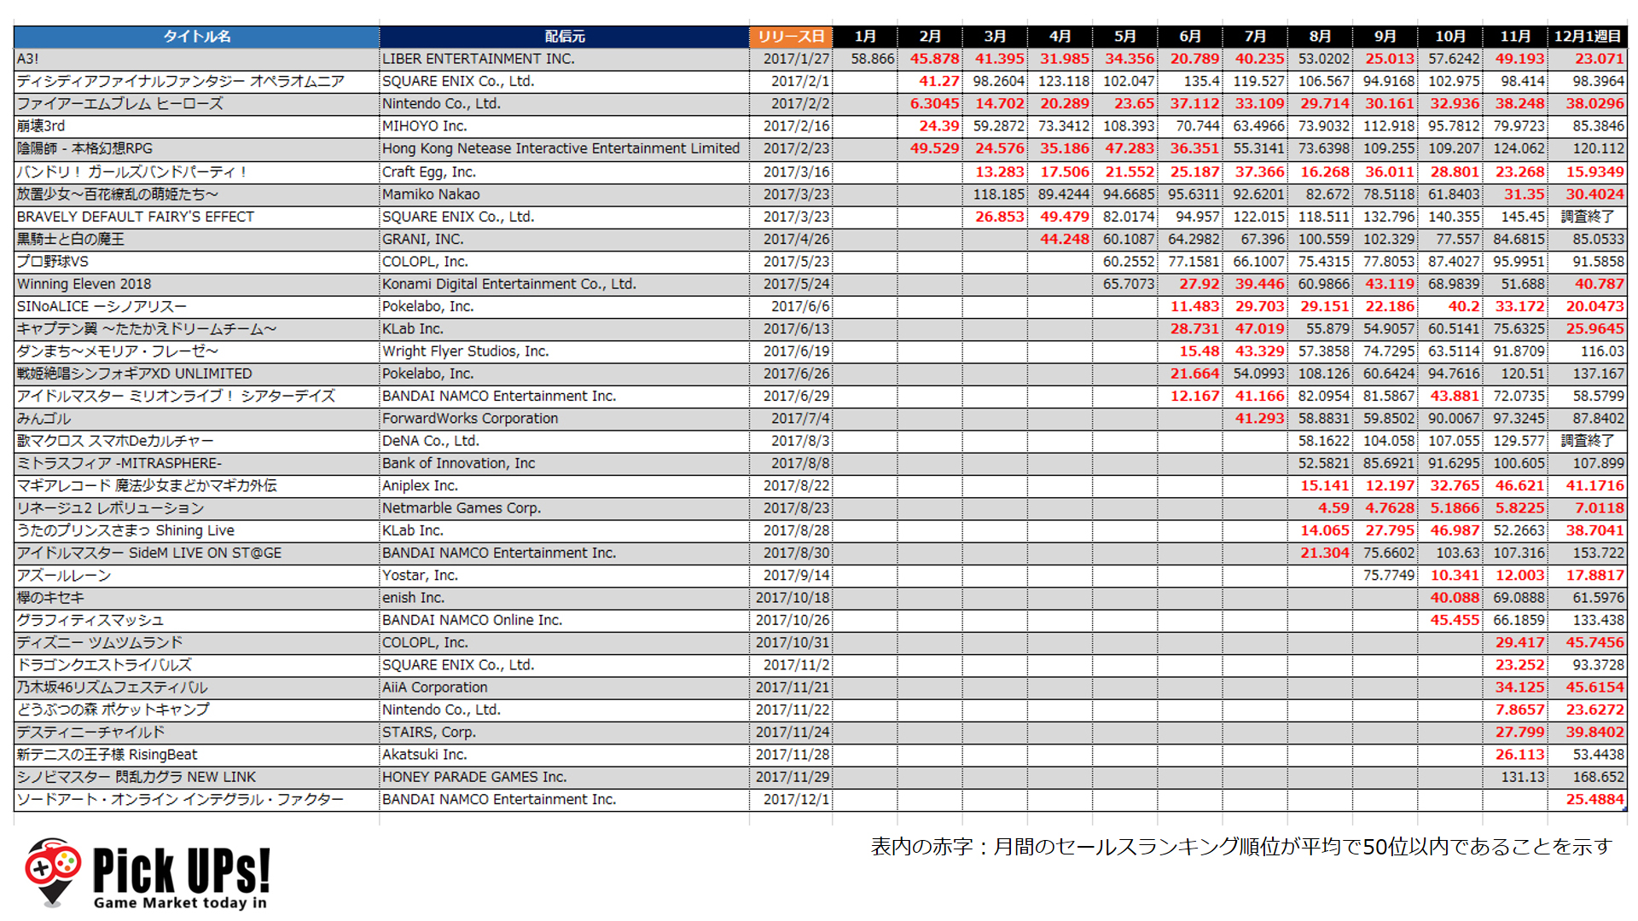The image size is (1638, 921).
Task: Select HONEY PARADE GAMES Inc. cell
Action: 565,777
